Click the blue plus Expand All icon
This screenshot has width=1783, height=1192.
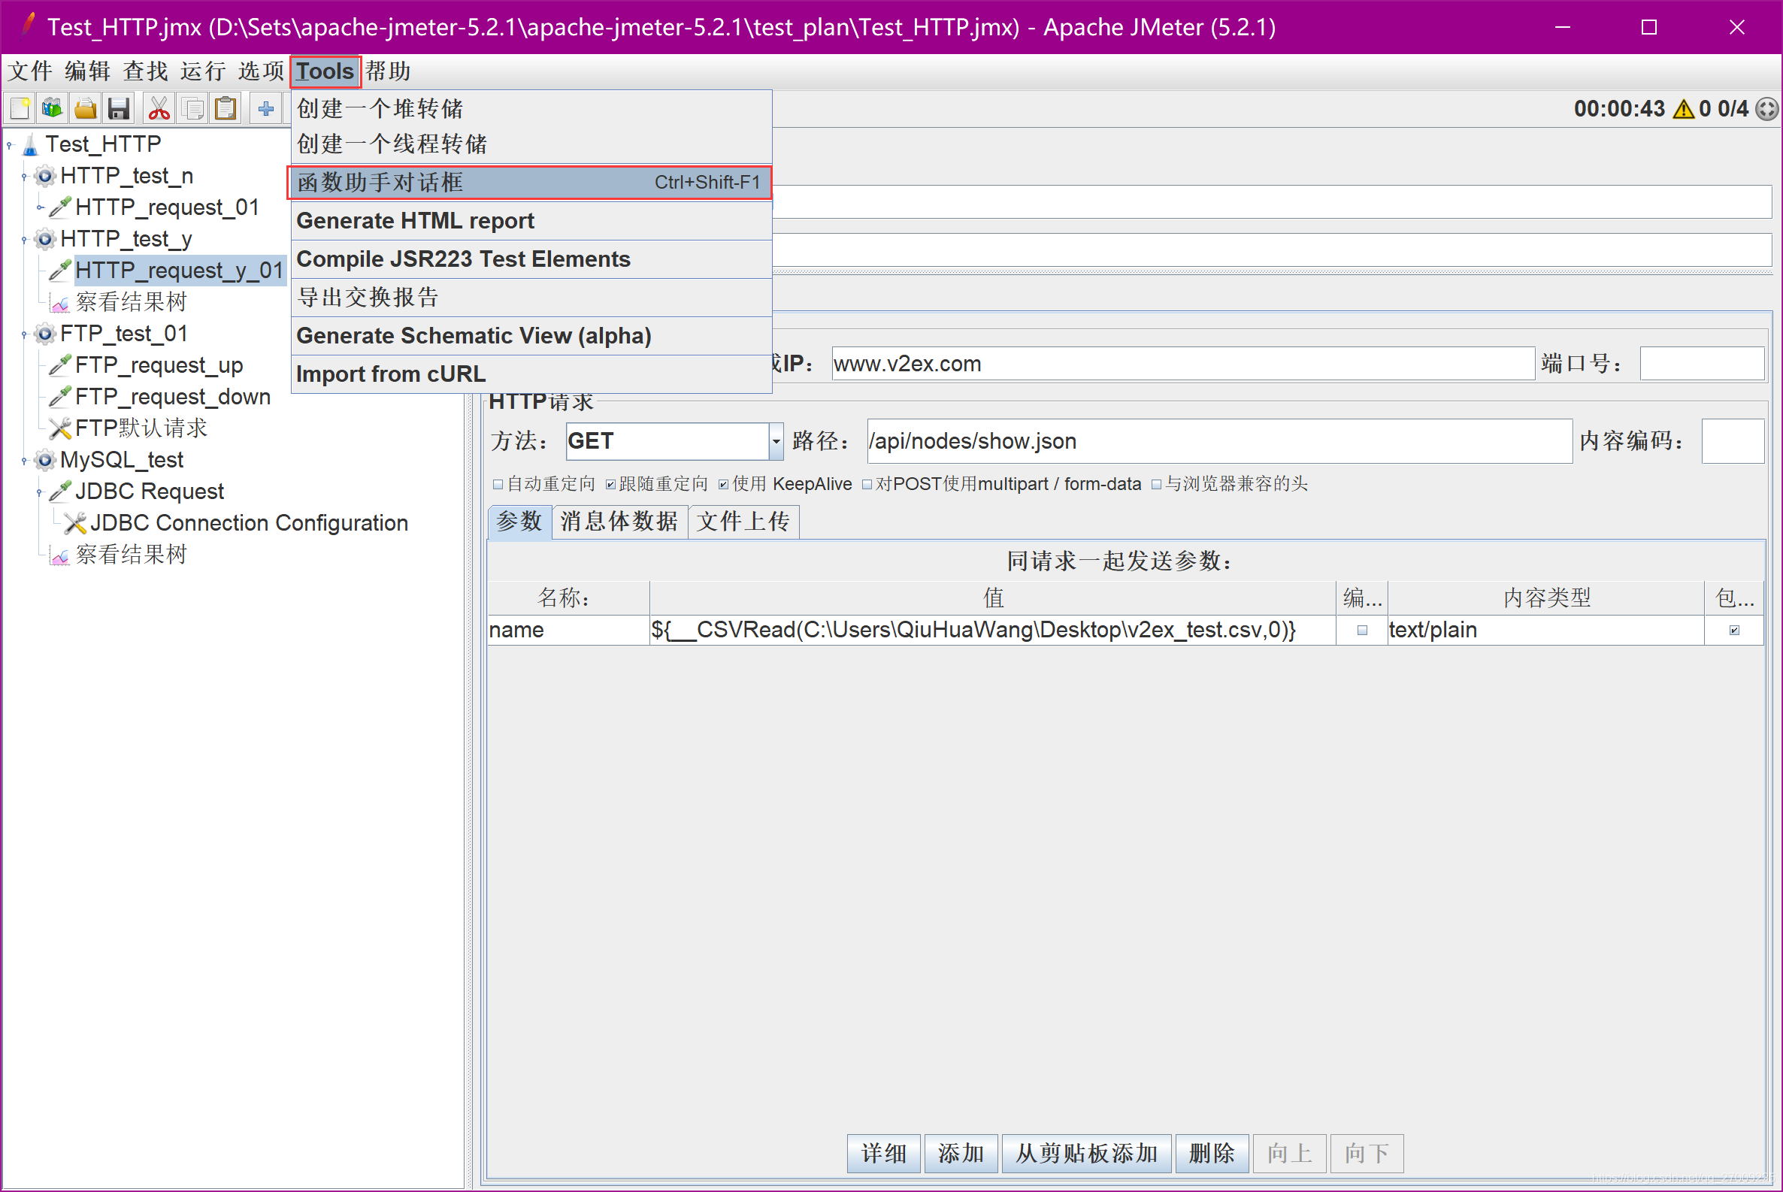[265, 109]
